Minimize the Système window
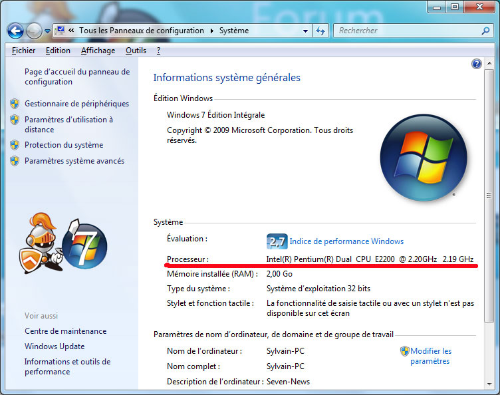Image resolution: width=500 pixels, height=395 pixels. pyautogui.click(x=437, y=7)
